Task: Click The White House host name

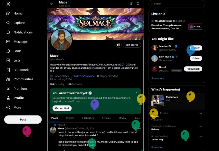Action: pos(163,21)
